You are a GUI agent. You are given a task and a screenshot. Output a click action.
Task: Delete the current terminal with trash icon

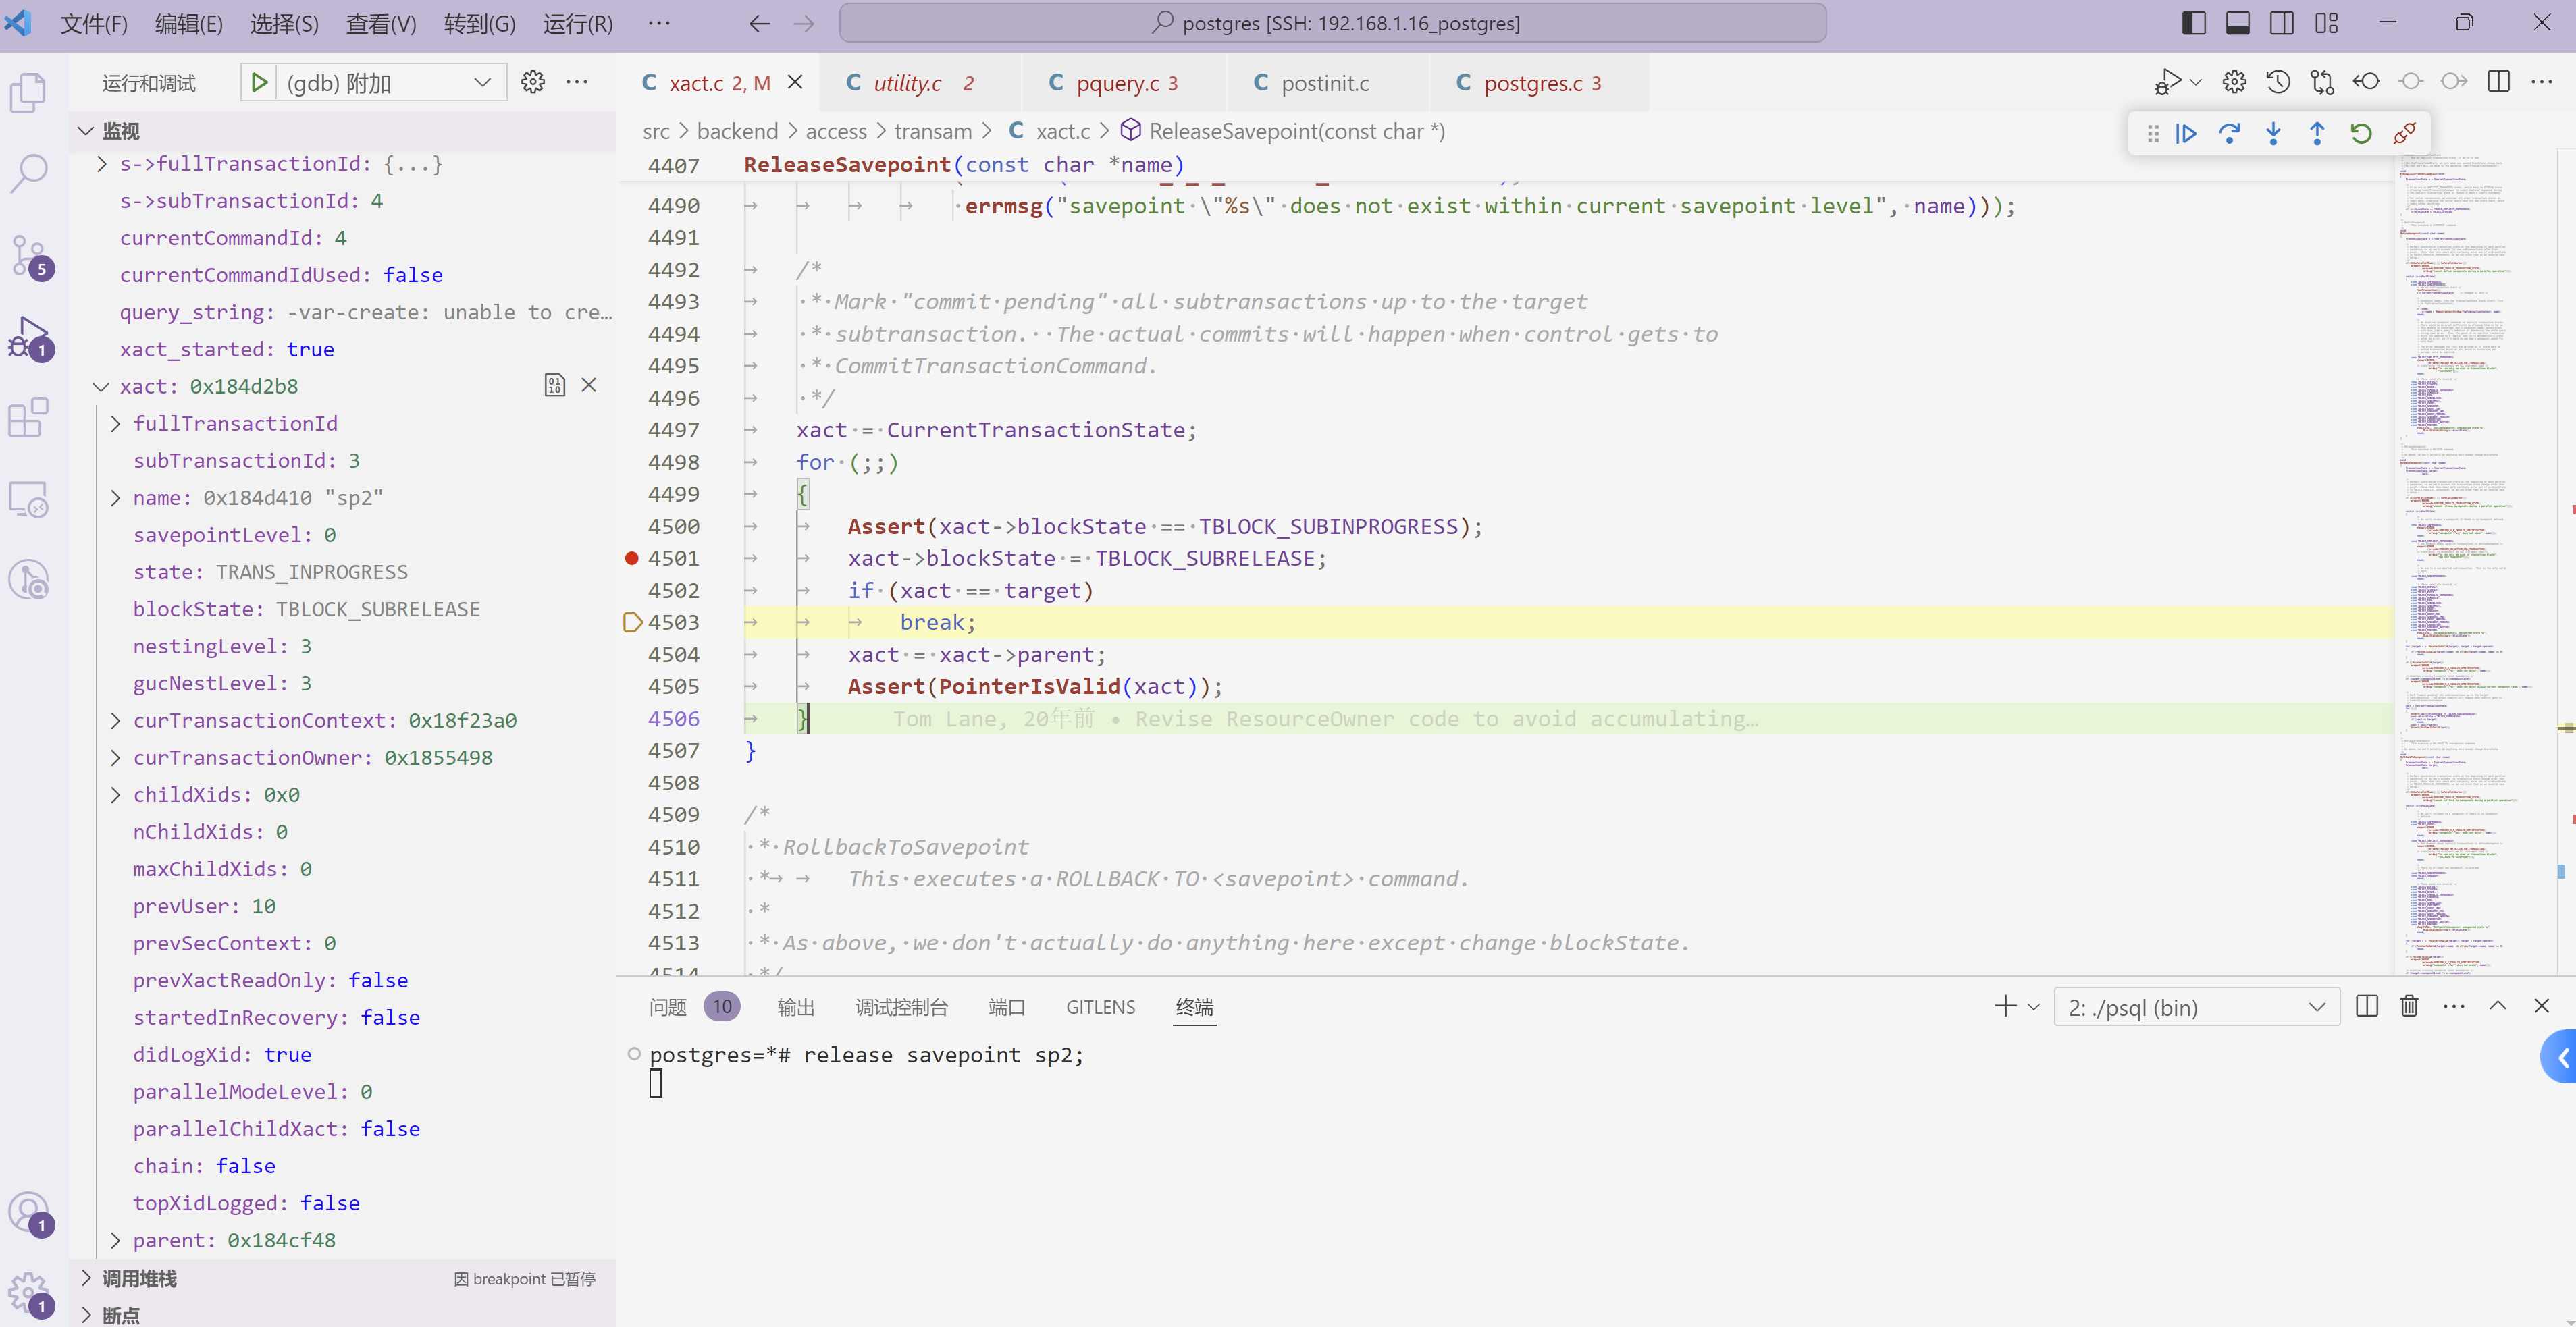[2410, 1006]
